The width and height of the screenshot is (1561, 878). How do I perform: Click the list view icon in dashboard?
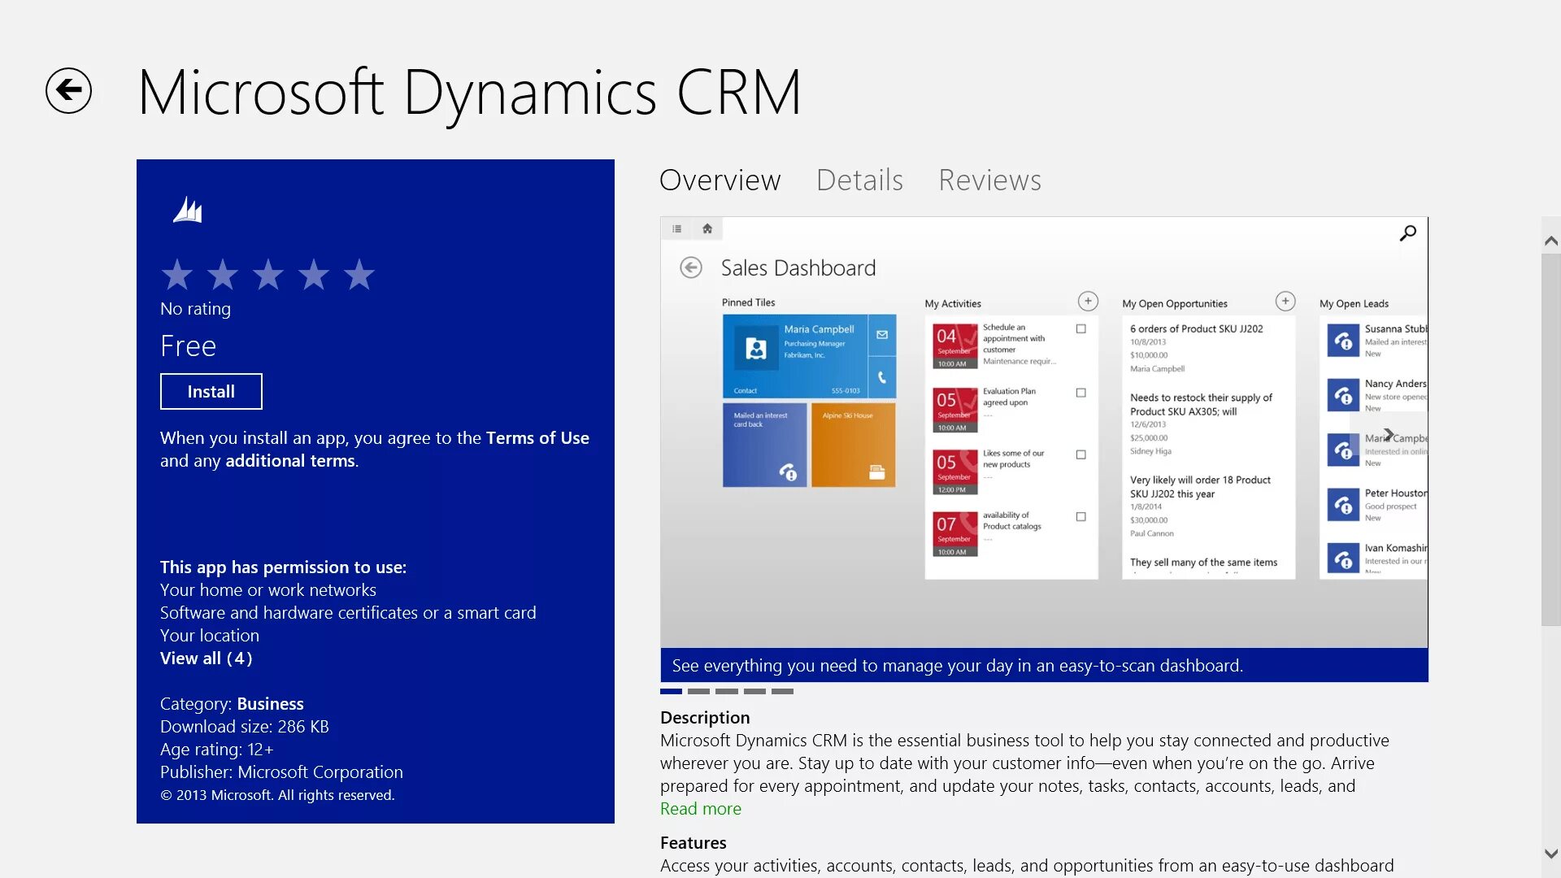676,228
